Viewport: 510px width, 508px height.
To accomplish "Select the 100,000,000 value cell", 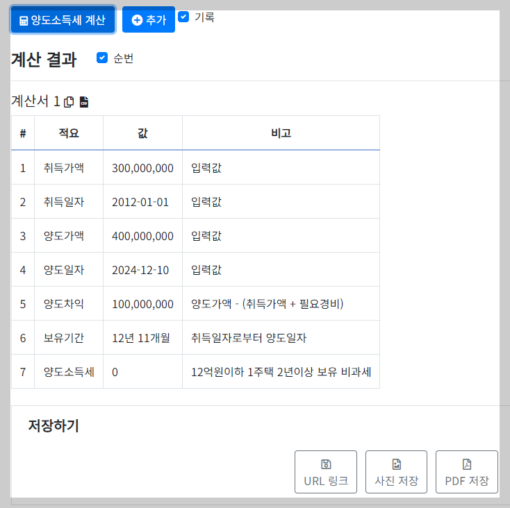I will [142, 304].
